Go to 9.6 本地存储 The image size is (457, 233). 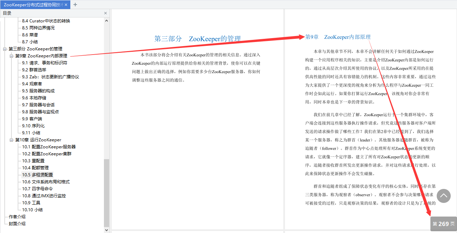click(34, 98)
